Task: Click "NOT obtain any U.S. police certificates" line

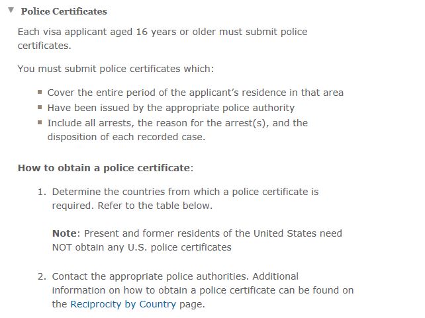Action: pos(142,247)
